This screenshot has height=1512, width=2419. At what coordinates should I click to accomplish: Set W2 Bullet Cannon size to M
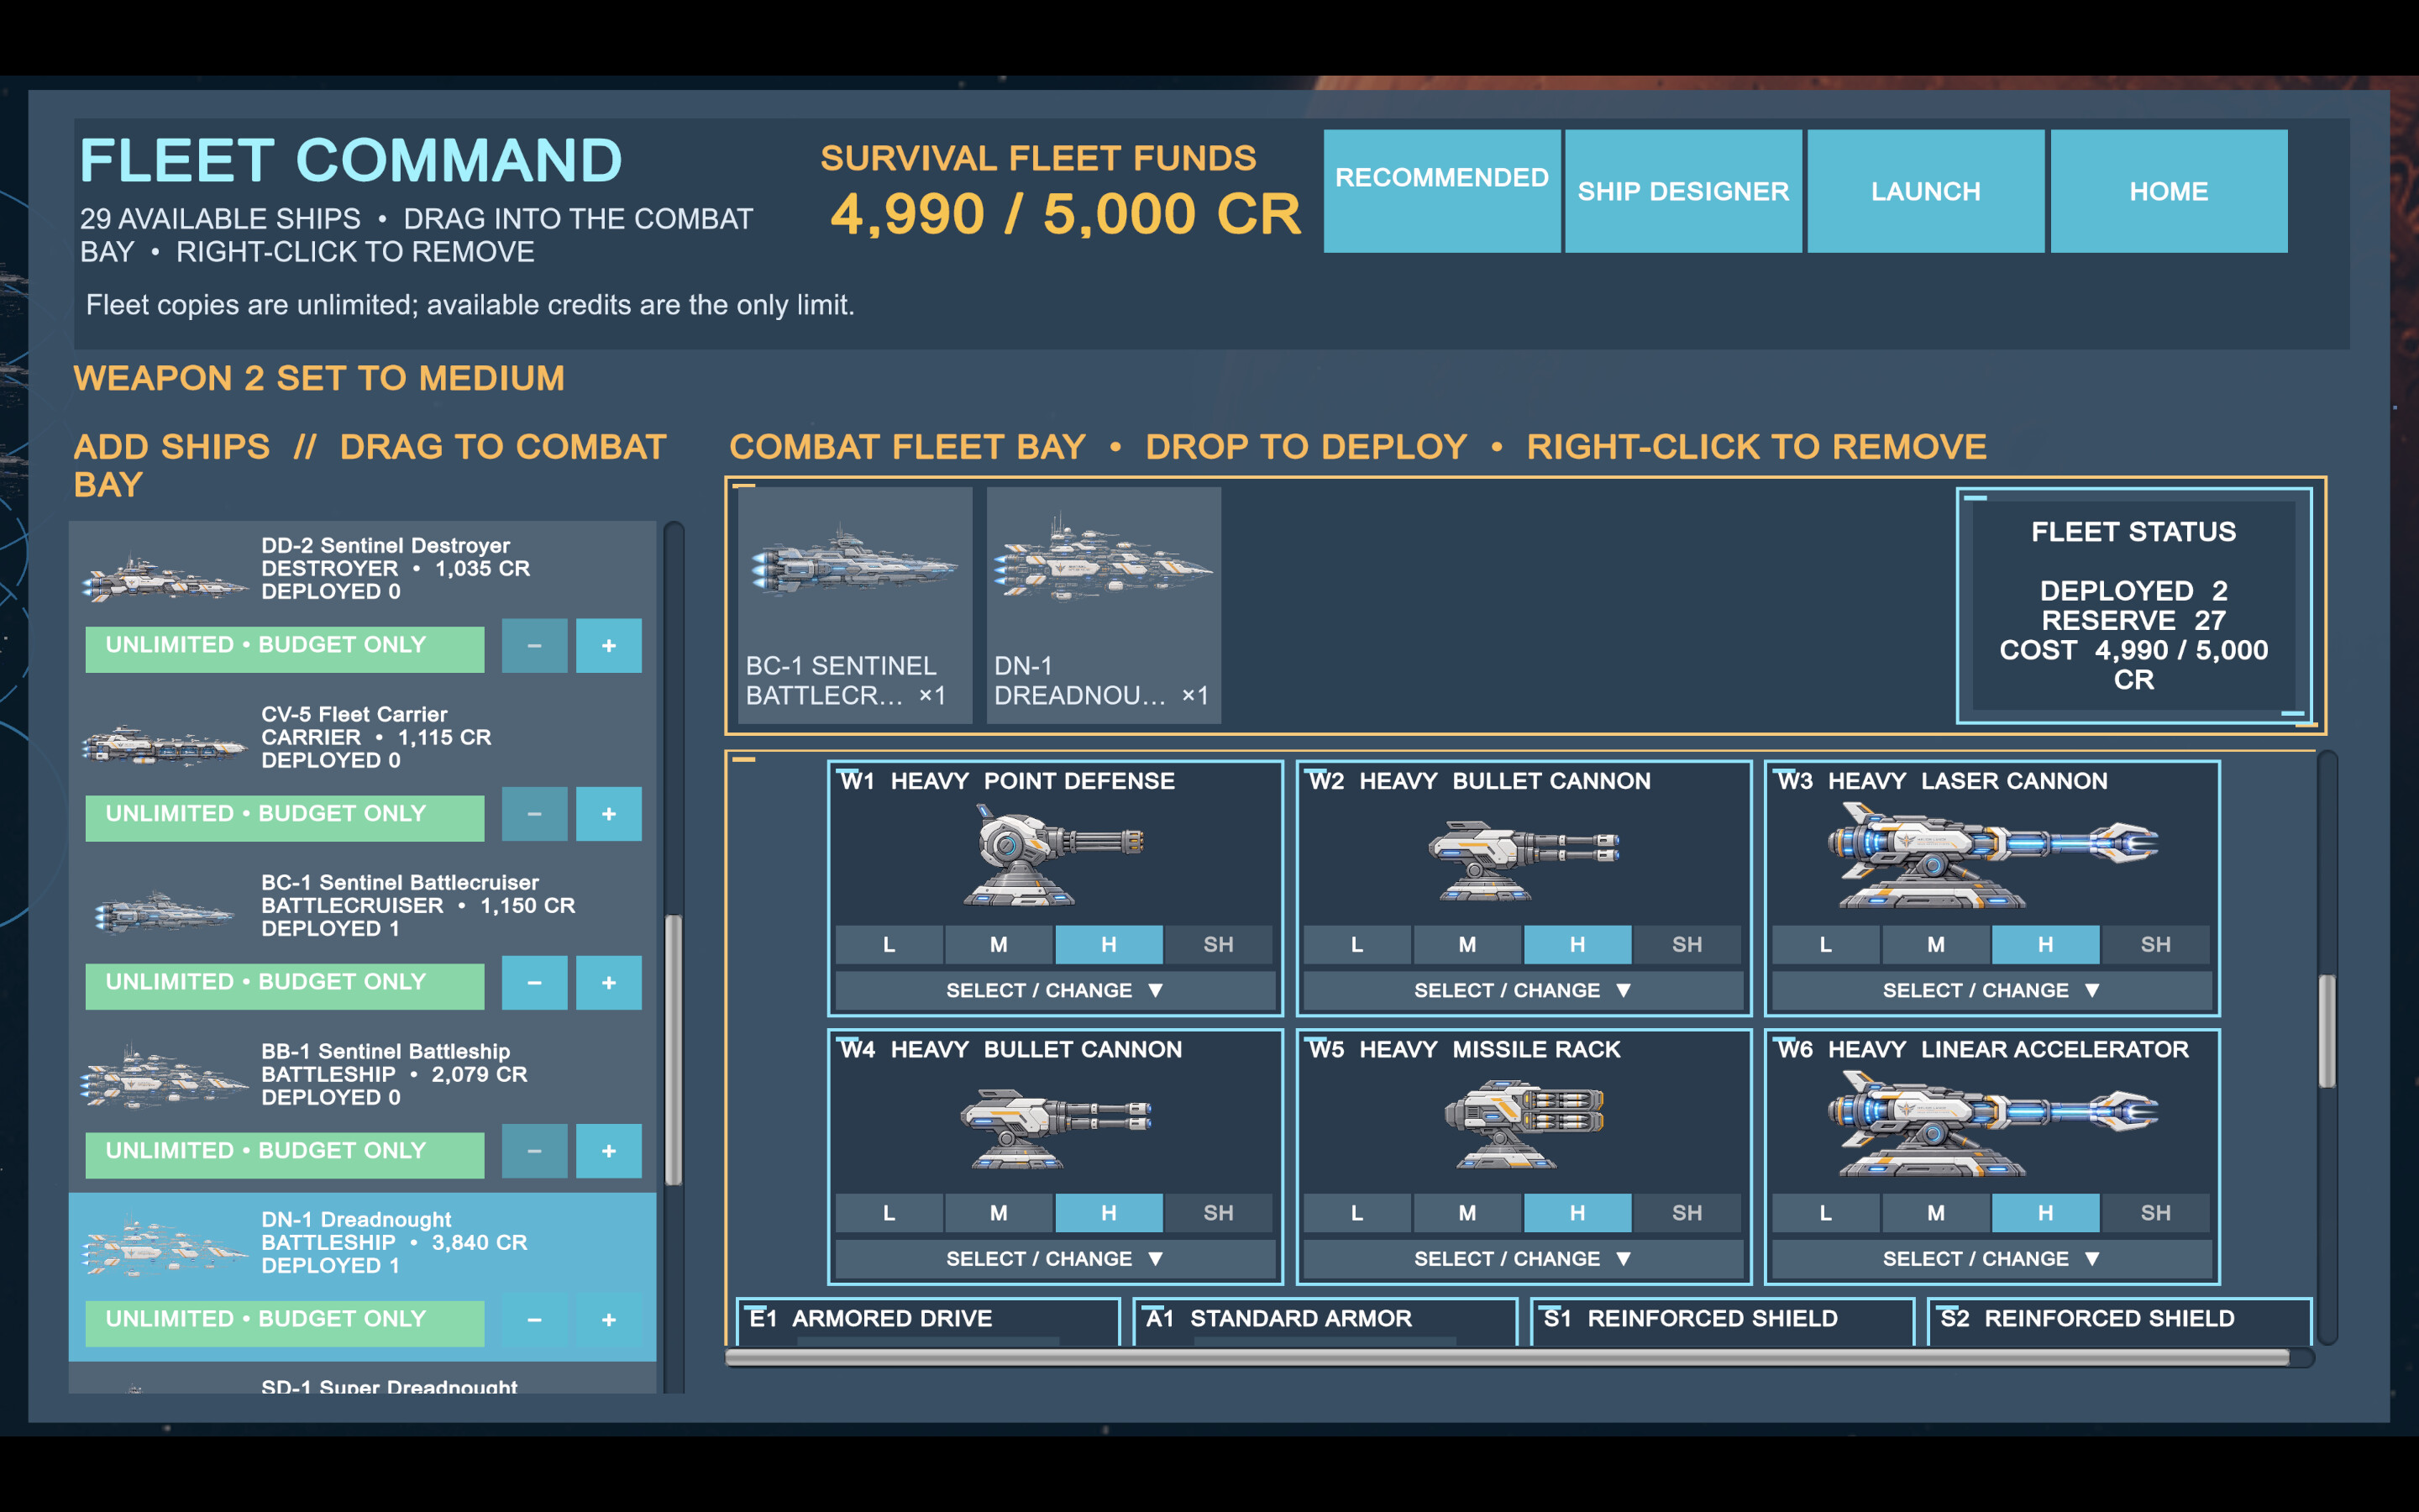pos(1467,944)
